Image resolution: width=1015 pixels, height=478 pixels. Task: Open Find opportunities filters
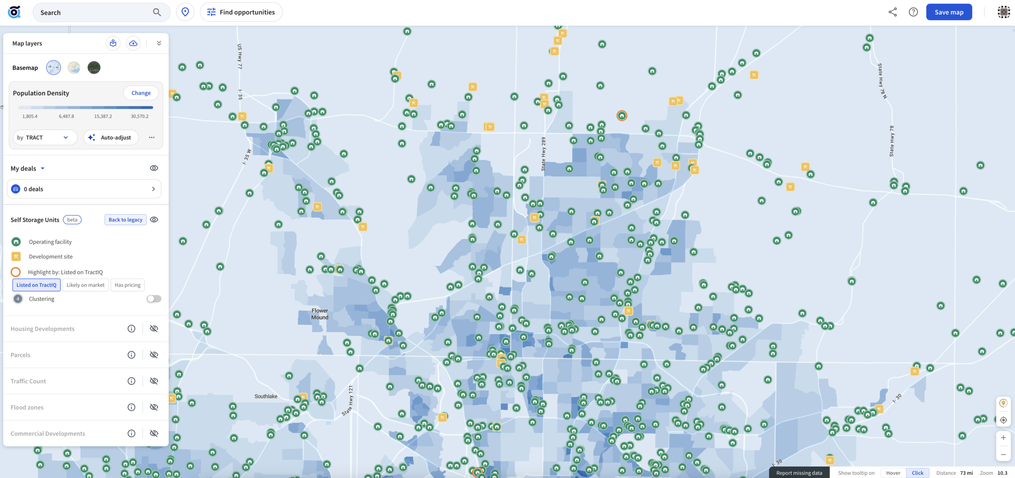click(241, 12)
